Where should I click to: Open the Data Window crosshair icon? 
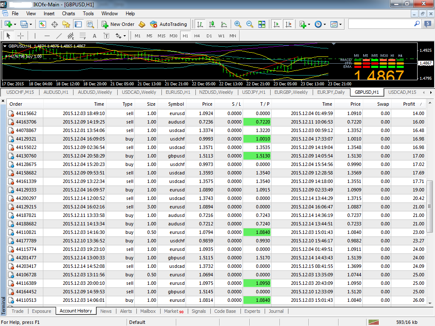click(55, 24)
